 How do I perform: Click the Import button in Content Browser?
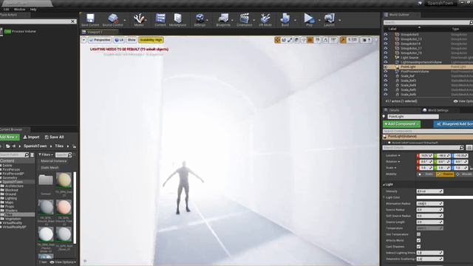(x=31, y=137)
